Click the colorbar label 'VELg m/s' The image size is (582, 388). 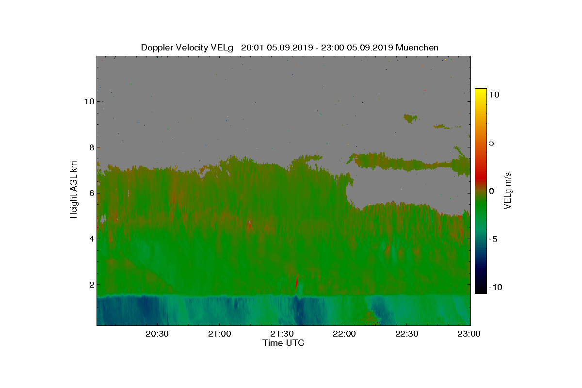pyautogui.click(x=508, y=191)
